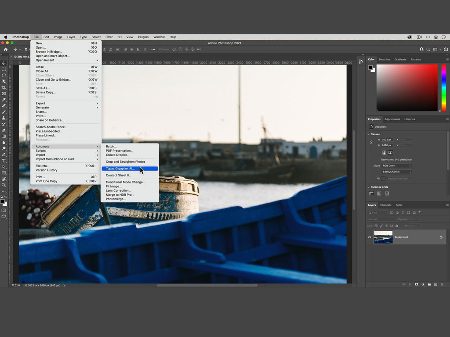This screenshot has width=450, height=337.
Task: Click Save As in the File menu
Action: (43, 88)
